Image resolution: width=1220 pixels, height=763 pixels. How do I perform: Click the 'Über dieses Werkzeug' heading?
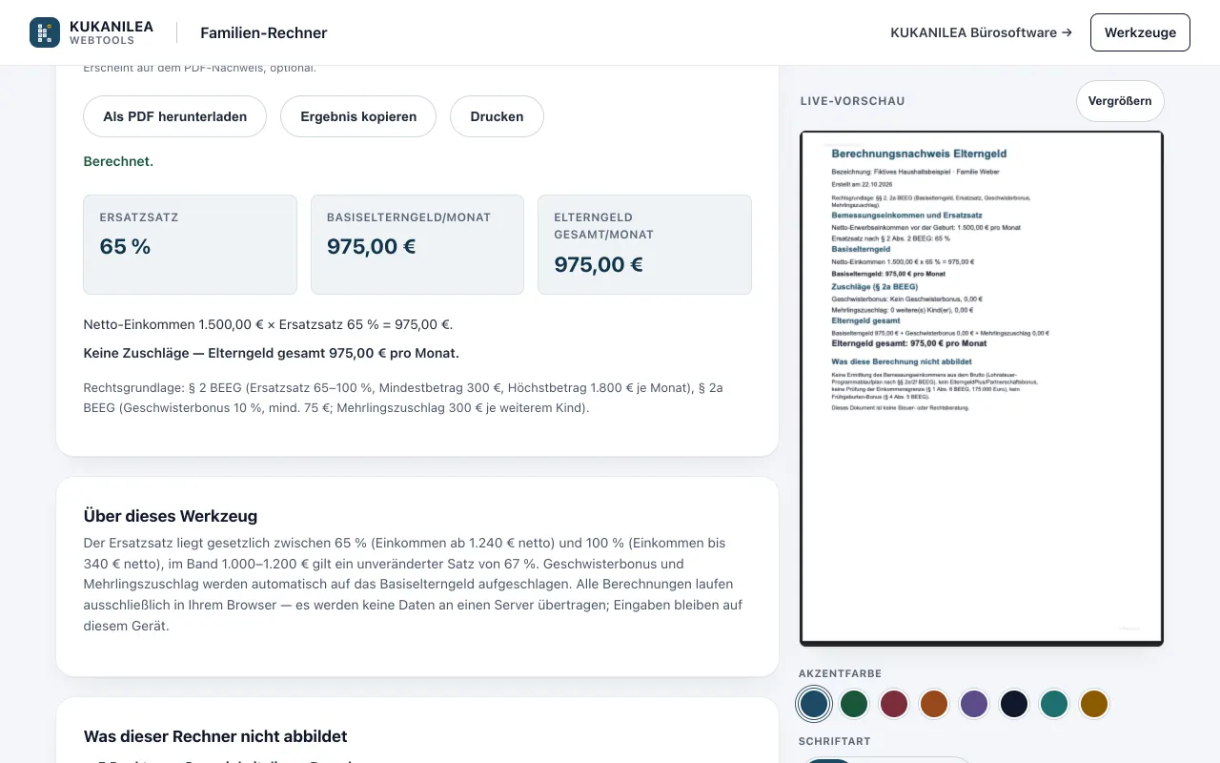(171, 516)
